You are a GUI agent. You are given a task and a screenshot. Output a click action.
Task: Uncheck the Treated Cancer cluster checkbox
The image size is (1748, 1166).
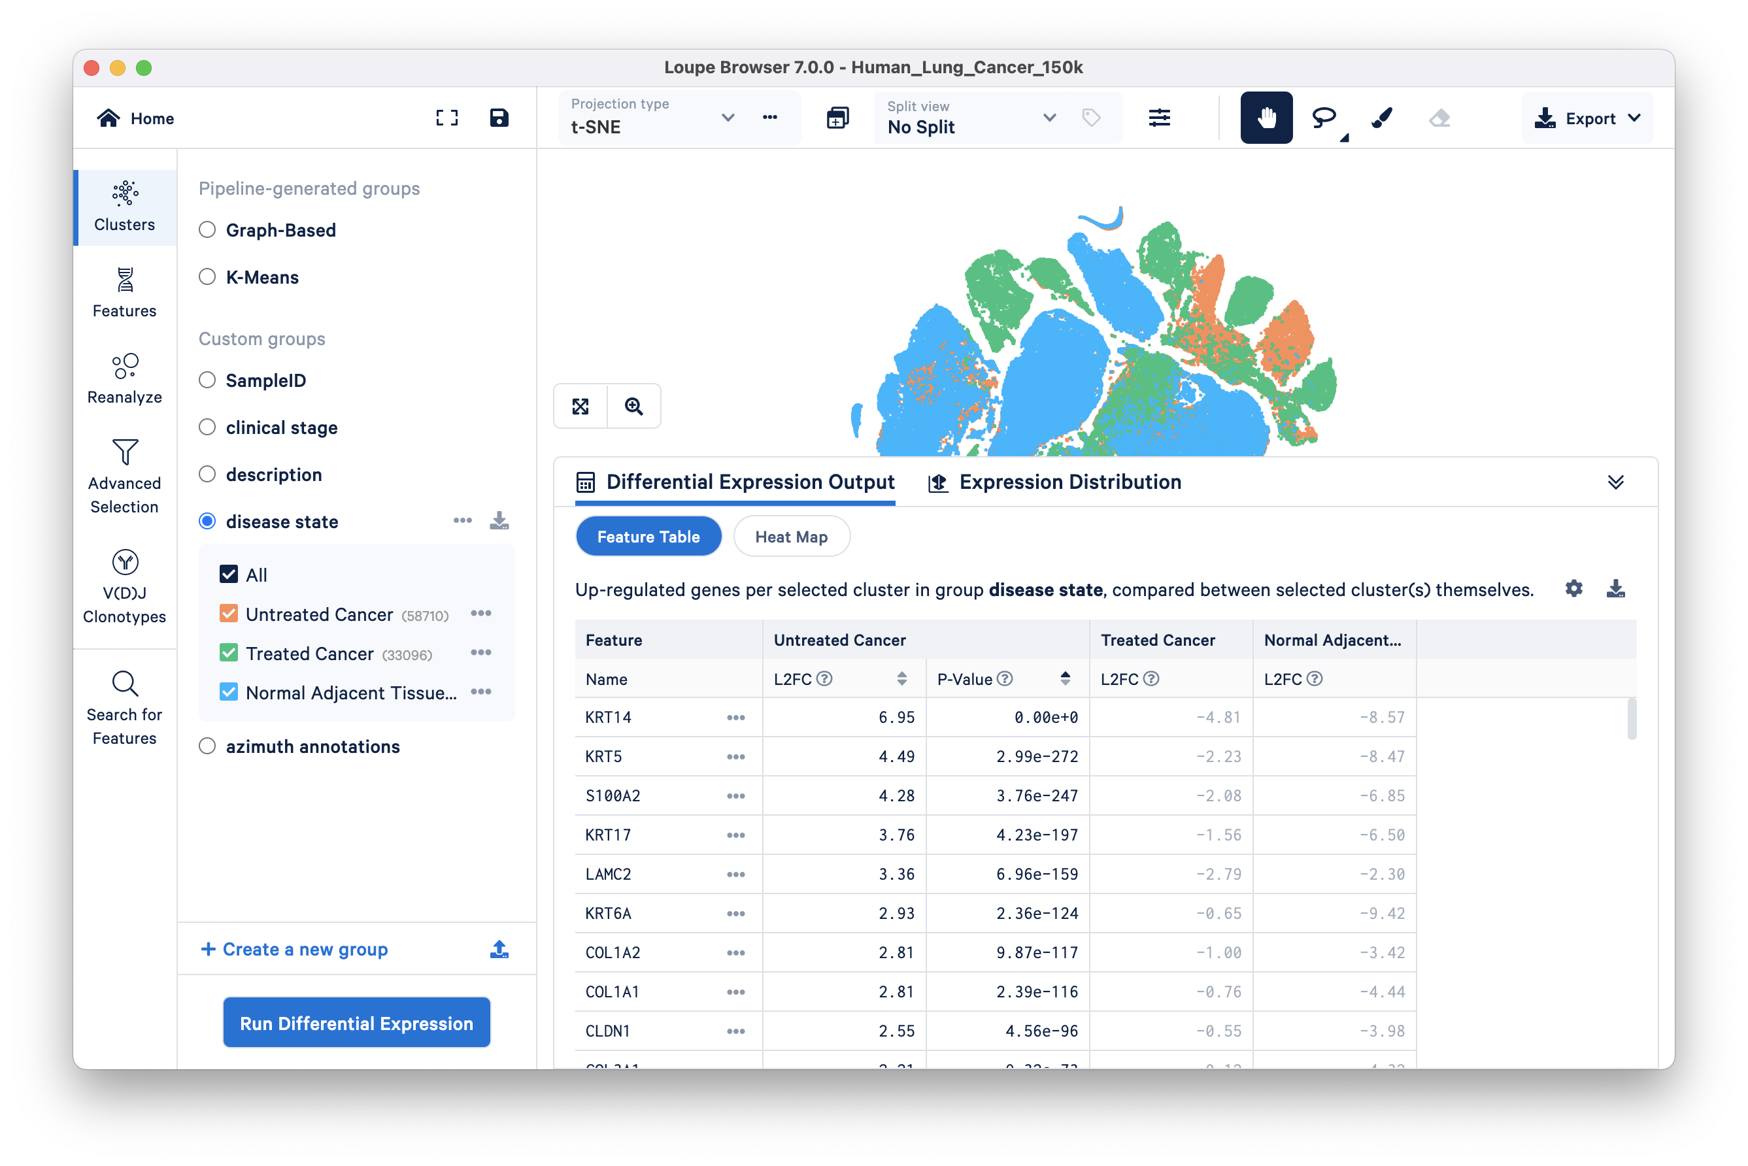pyautogui.click(x=228, y=653)
